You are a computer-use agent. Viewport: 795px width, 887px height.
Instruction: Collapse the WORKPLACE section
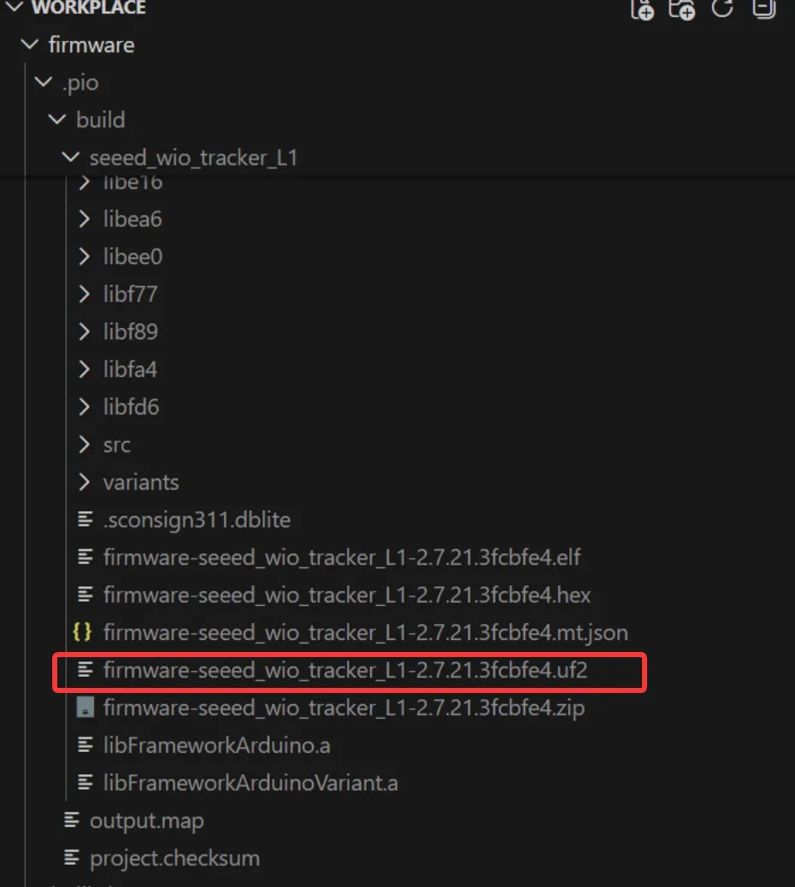pyautogui.click(x=15, y=8)
